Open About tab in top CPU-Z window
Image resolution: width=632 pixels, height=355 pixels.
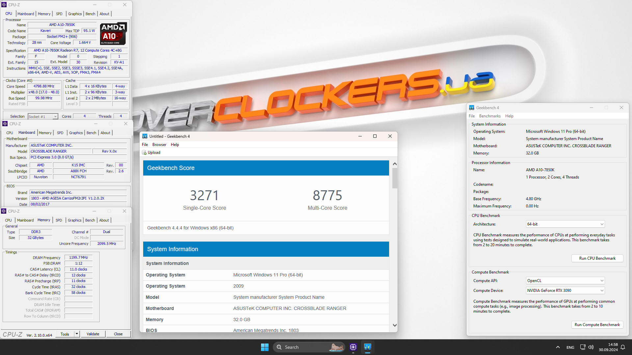coord(104,14)
